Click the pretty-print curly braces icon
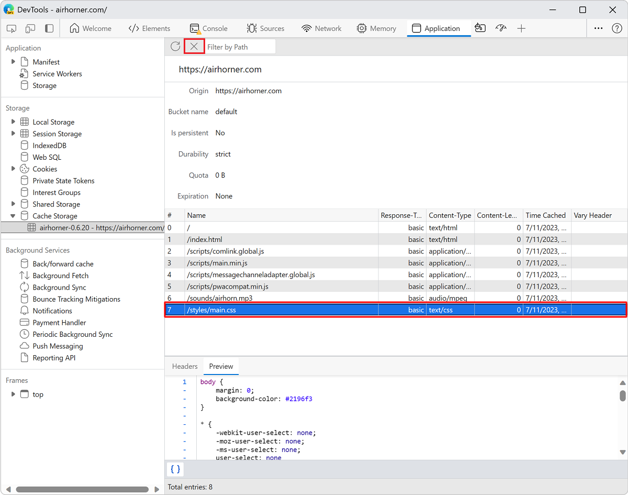Viewport: 628px width, 495px height. (x=175, y=469)
